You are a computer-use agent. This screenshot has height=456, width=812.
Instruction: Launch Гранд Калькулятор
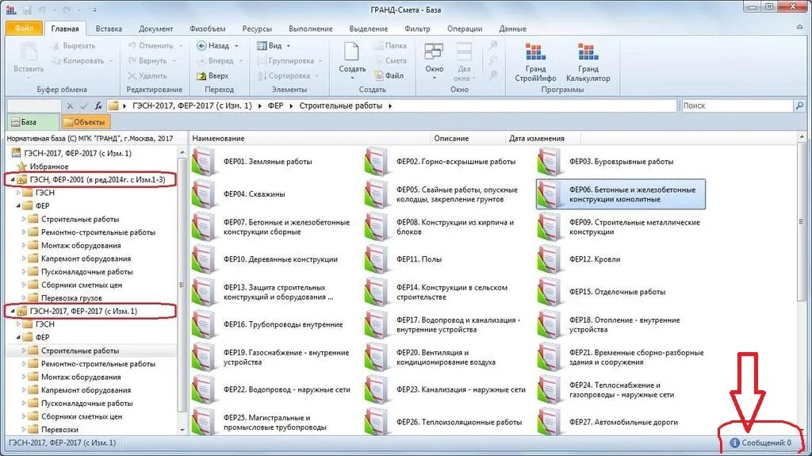coord(588,62)
